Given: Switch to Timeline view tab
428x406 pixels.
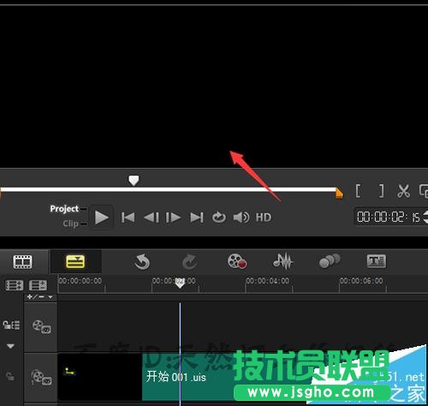Looking at the screenshot, I should [75, 261].
